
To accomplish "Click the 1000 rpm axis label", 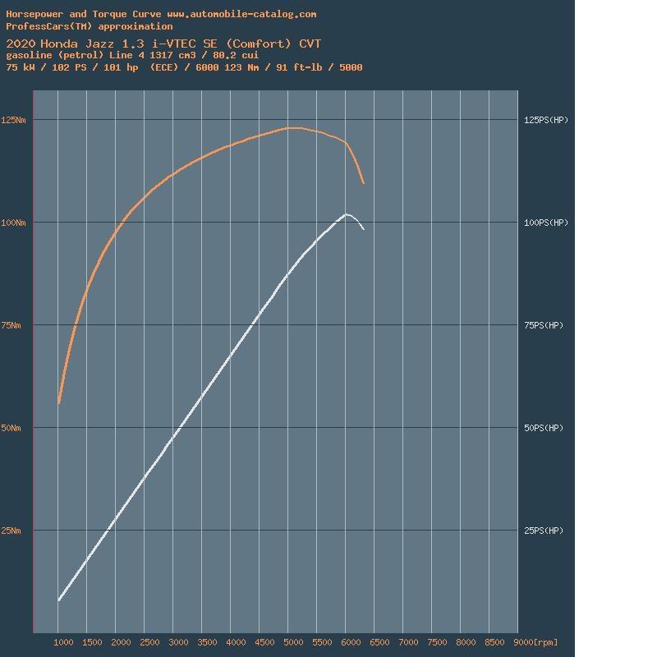I will coord(63,642).
